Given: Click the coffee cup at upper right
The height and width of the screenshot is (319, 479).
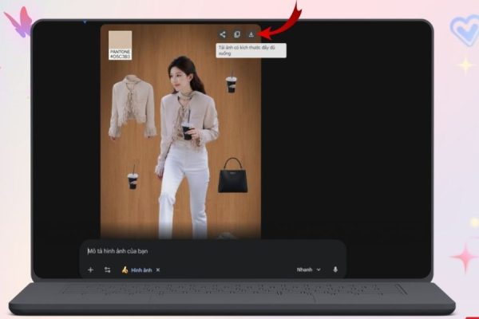Looking at the screenshot, I should (231, 84).
